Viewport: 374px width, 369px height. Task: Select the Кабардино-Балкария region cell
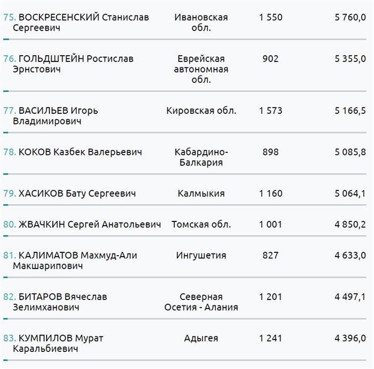(201, 157)
